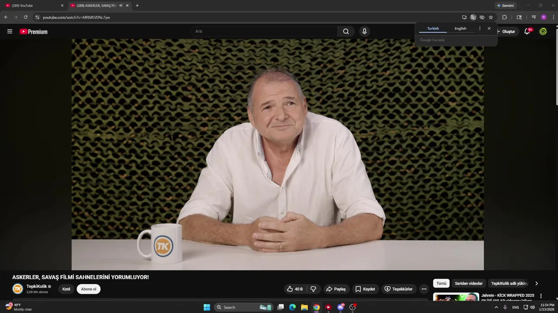This screenshot has height=313, width=558.
Task: Save the video with Kaydet
Action: [365, 289]
